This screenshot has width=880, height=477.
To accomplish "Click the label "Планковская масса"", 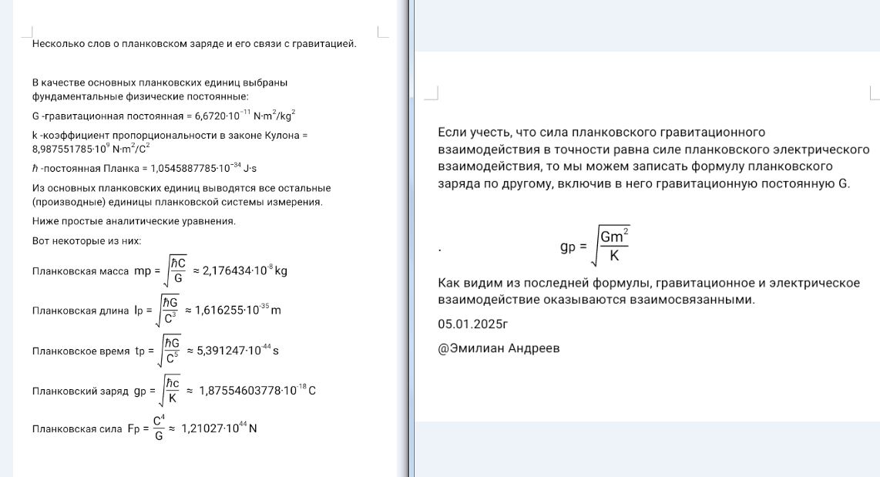I will click(x=80, y=271).
